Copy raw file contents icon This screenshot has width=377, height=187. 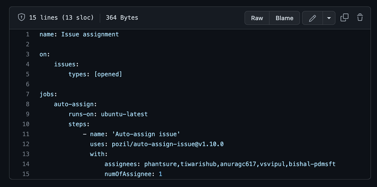[344, 18]
